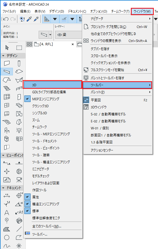Open the チームワーク(T) menu
Image resolution: width=158 pixels, height=249 pixels.
pos(120,11)
